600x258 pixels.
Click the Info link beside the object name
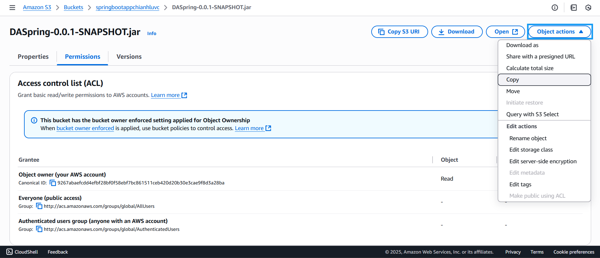[x=152, y=33]
